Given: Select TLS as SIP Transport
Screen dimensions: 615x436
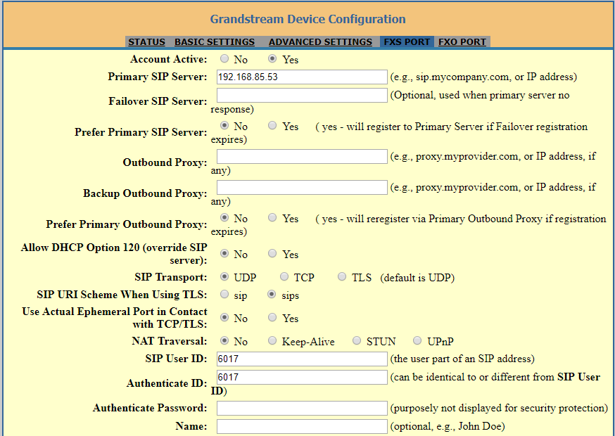Looking at the screenshot, I should click(342, 277).
